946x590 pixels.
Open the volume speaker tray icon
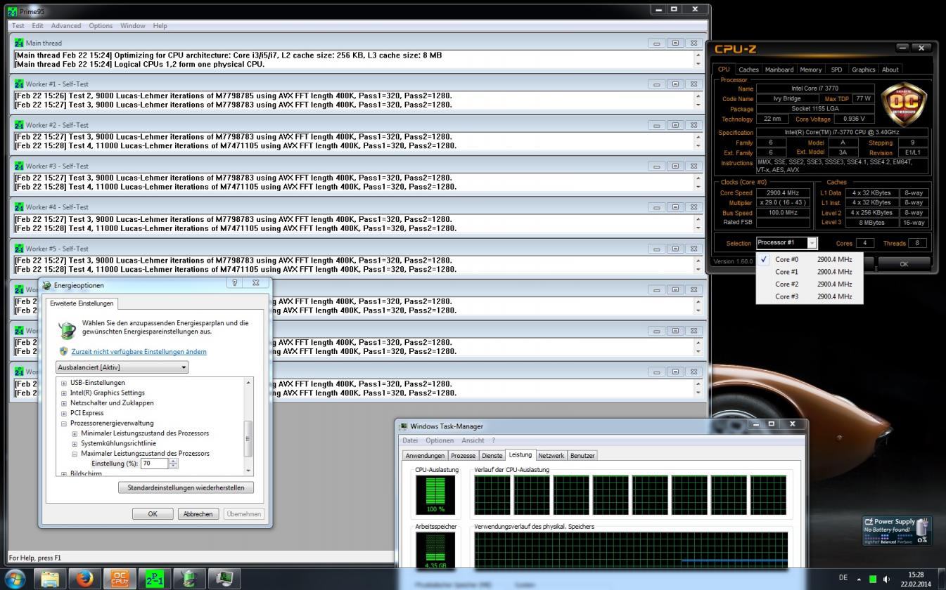pos(886,579)
